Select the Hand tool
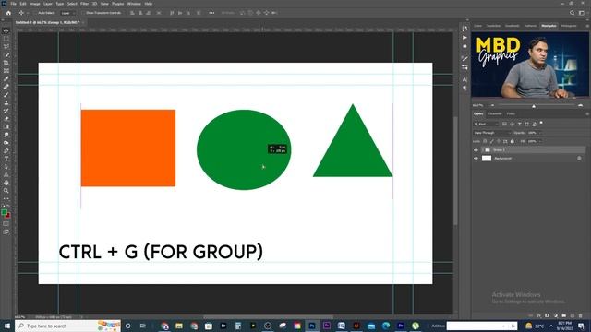The width and height of the screenshot is (591, 332). point(6,183)
